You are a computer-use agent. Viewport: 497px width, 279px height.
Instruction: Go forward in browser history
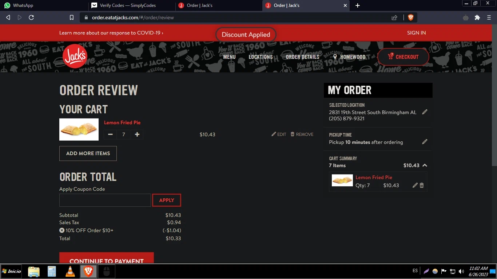tap(20, 17)
